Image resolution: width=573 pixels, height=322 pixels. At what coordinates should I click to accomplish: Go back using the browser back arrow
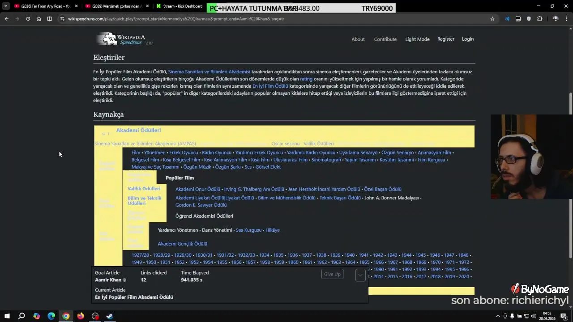[x=6, y=19]
